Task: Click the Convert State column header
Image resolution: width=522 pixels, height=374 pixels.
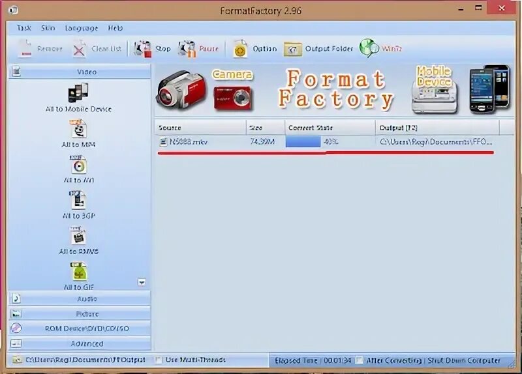Action: point(330,128)
